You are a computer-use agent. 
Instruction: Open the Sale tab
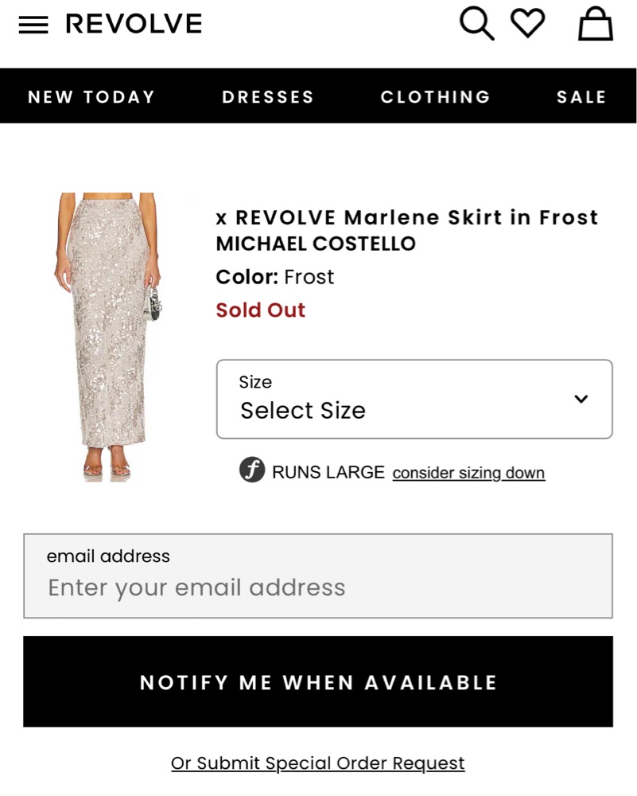click(x=581, y=97)
